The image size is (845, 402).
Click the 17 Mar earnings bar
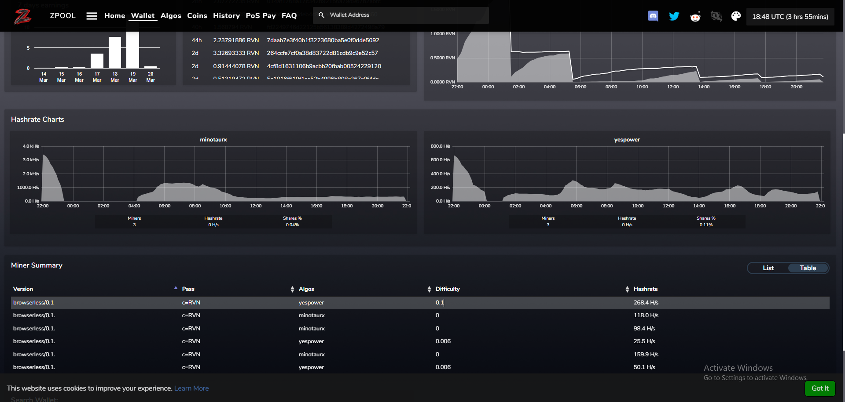pyautogui.click(x=97, y=61)
